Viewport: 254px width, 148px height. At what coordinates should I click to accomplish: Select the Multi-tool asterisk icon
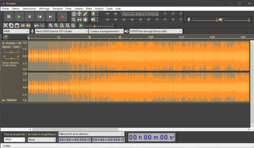[x=85, y=20]
